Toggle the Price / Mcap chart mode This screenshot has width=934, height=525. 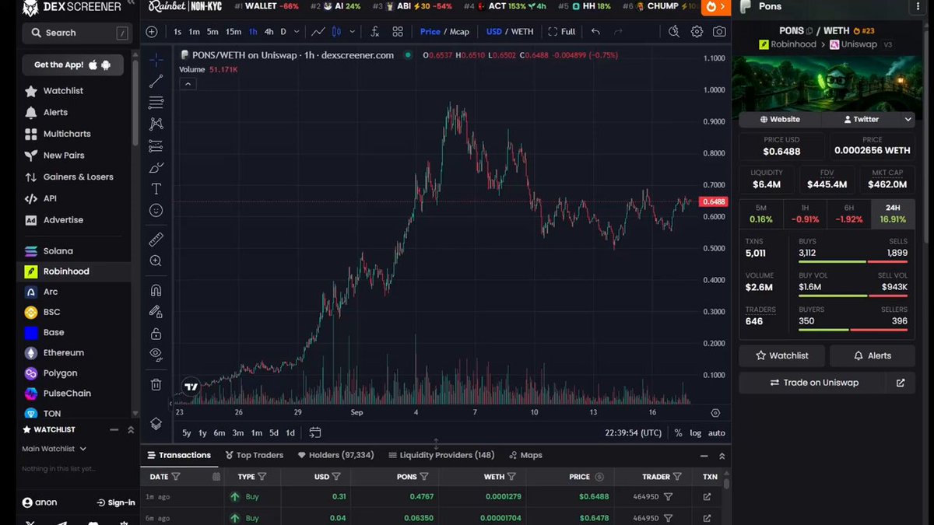coord(444,32)
